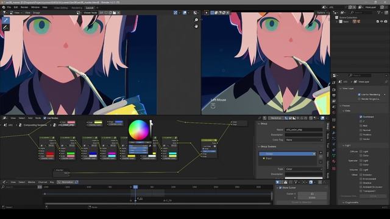Click the green color swatch on second node
390x219 pixels.
coord(71,154)
